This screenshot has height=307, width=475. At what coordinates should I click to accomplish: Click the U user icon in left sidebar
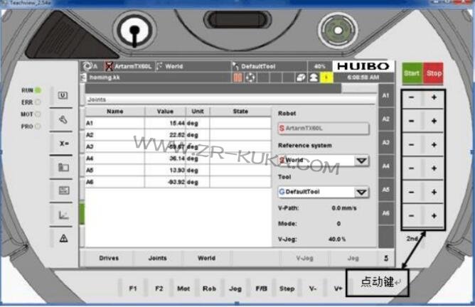[63, 95]
